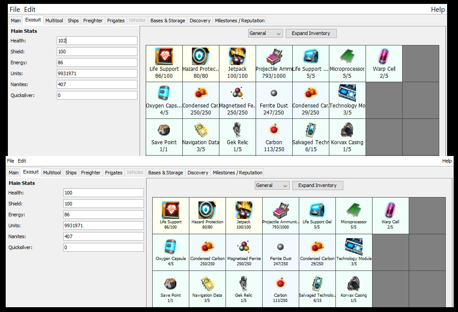
Task: Click Carbon 113/250 in upper window
Action: [274, 137]
